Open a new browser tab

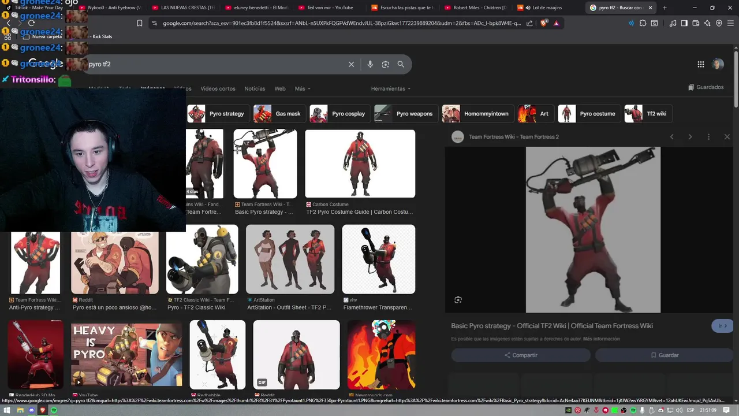click(665, 8)
